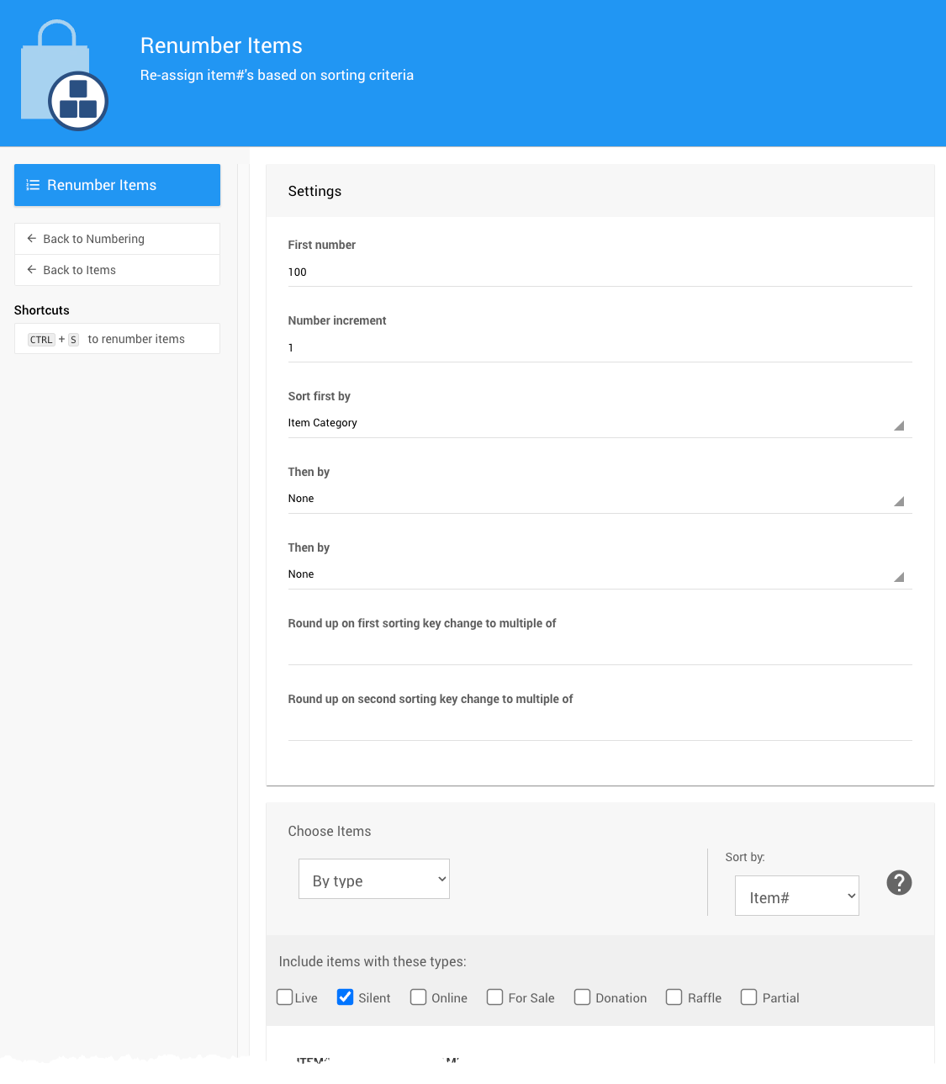Open the By type selection dropdown

point(374,880)
